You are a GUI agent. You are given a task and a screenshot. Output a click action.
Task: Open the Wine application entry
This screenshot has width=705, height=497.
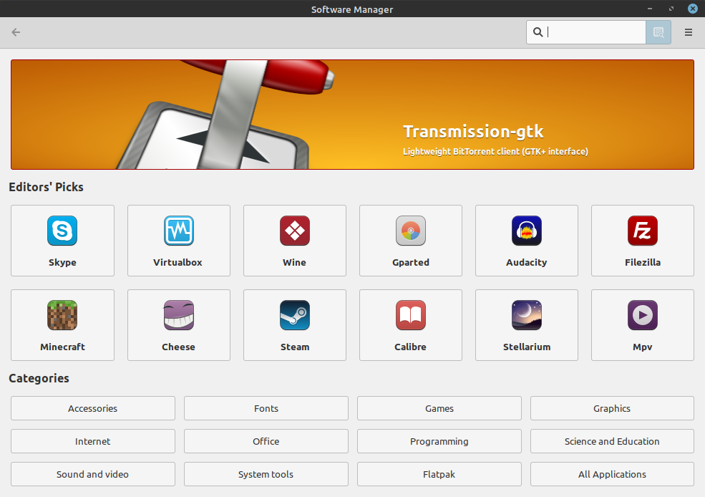point(294,240)
